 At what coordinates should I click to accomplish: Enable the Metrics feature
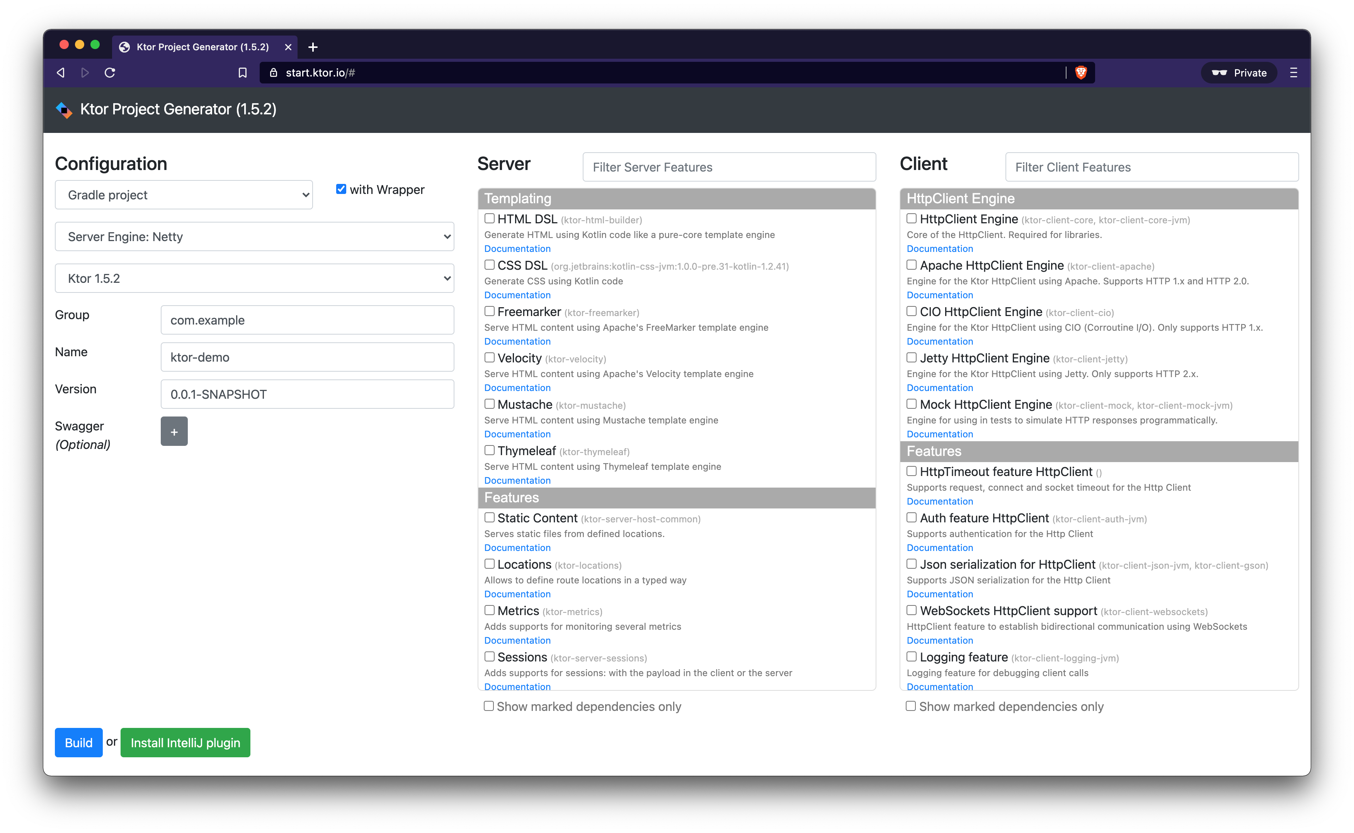click(x=489, y=610)
